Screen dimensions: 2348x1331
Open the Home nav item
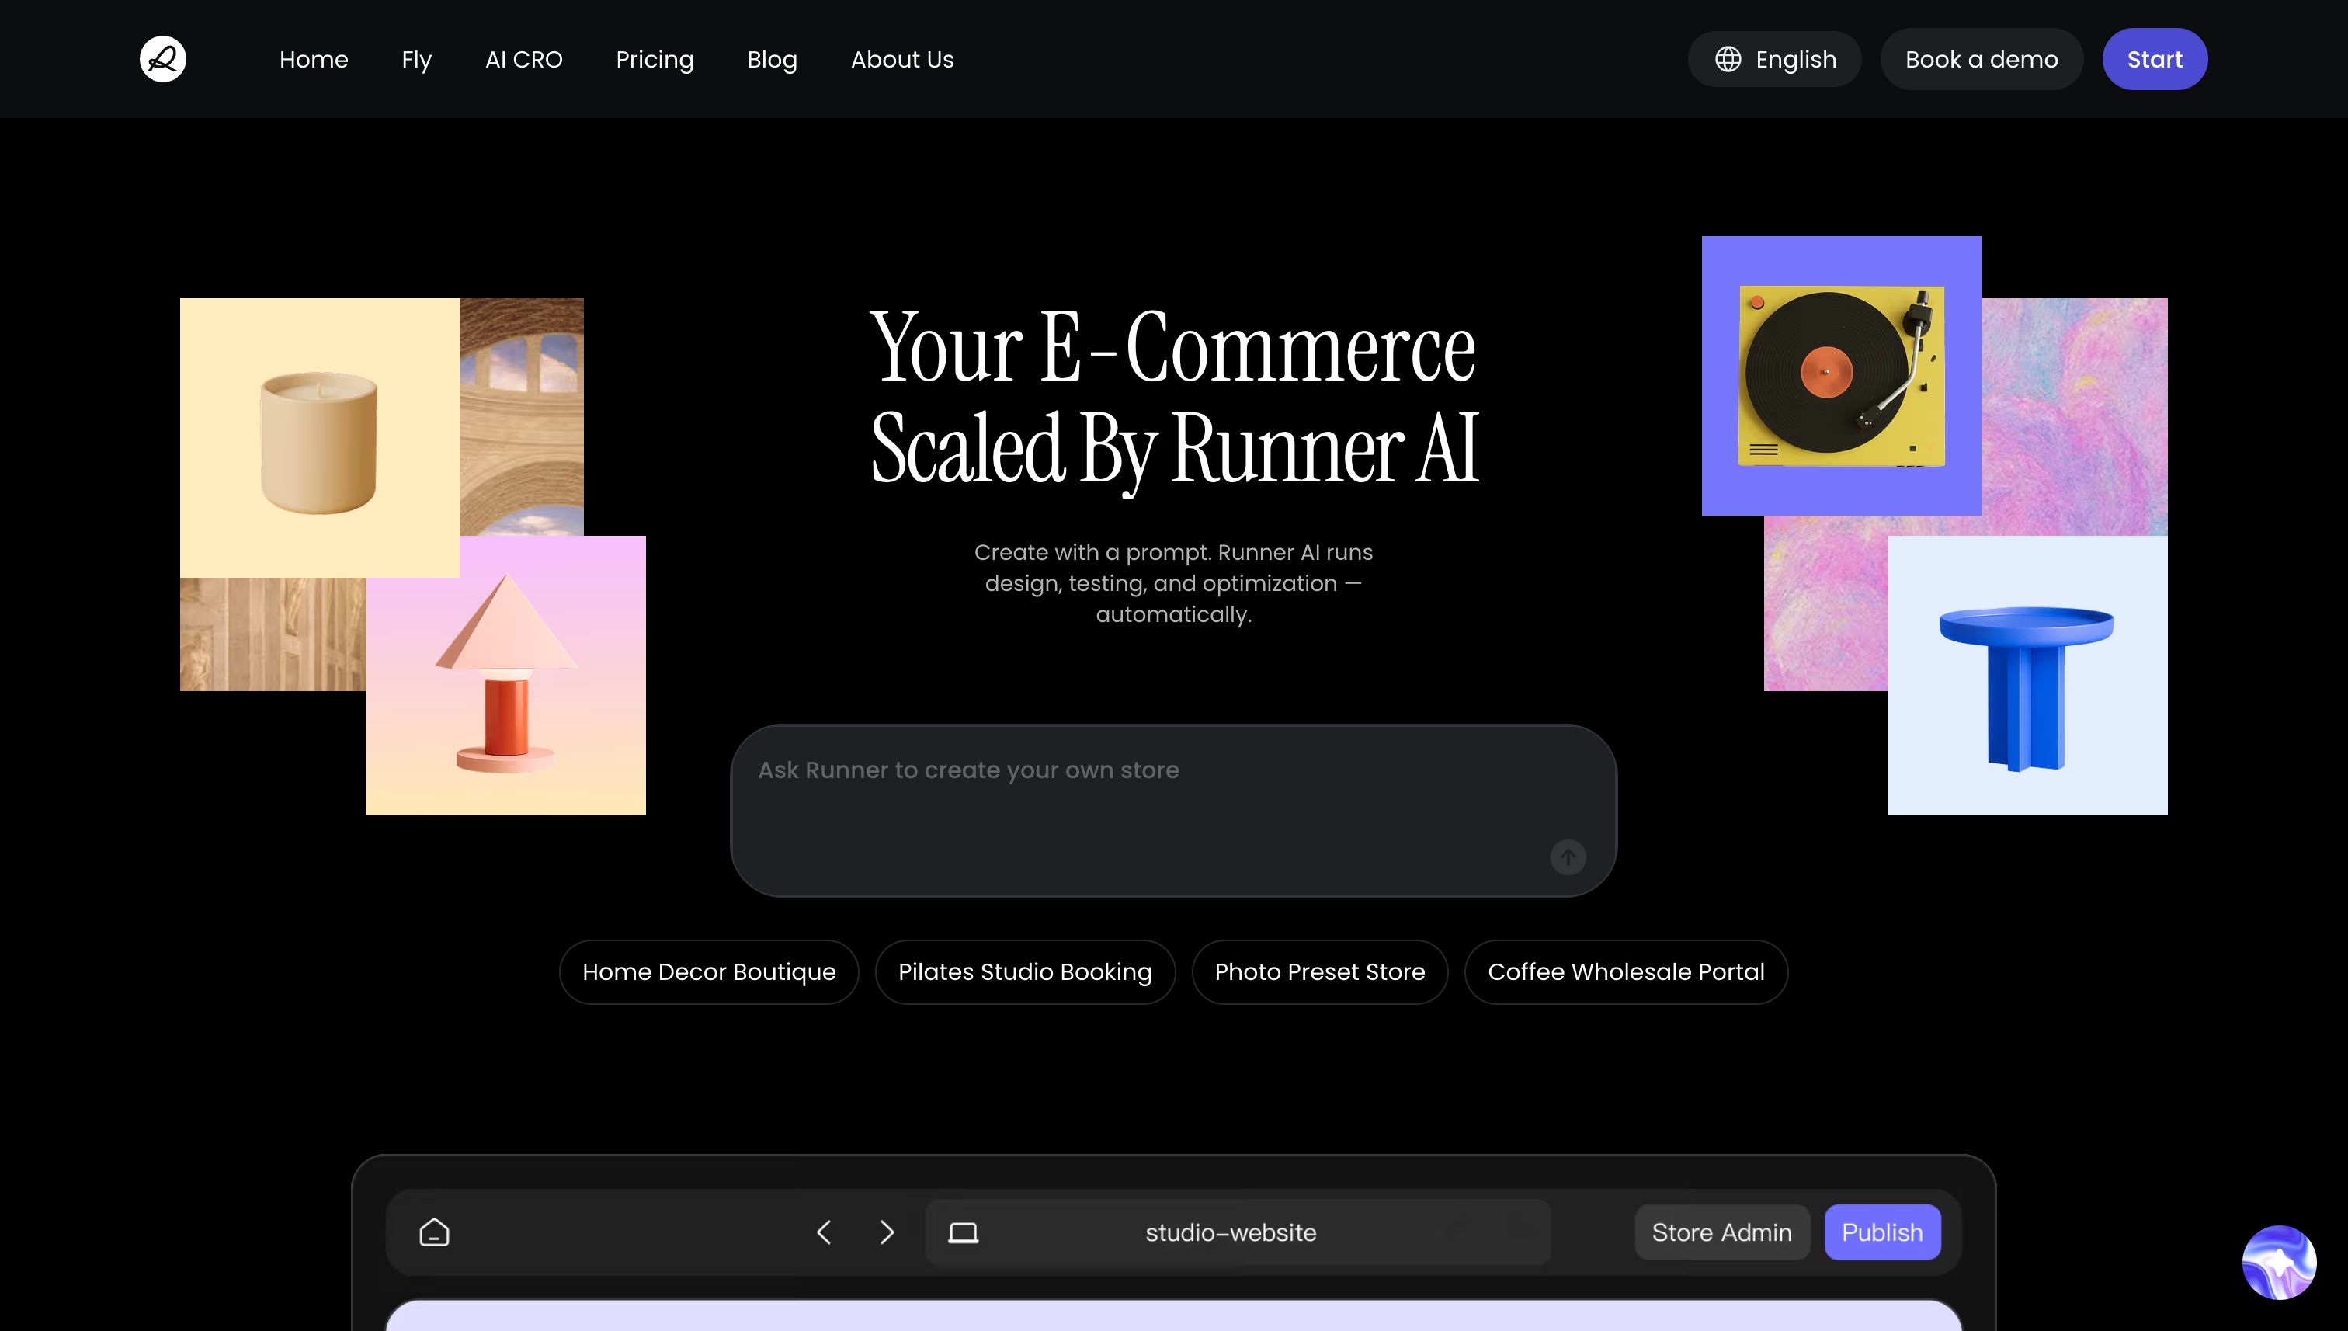314,60
